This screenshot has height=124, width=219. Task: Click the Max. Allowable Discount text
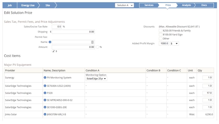point(179,26)
